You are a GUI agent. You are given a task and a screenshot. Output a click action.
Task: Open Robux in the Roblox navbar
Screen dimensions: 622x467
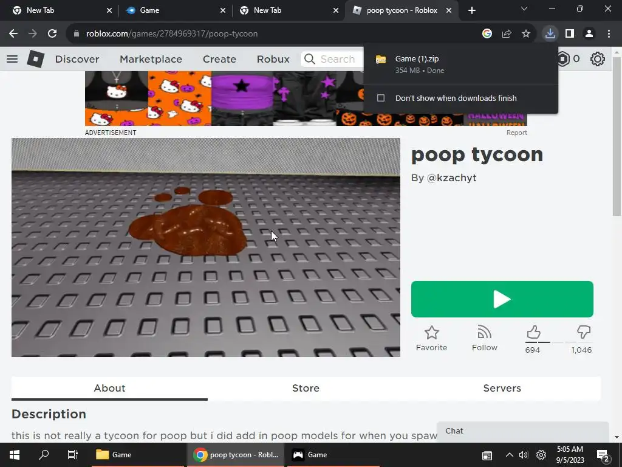[273, 59]
